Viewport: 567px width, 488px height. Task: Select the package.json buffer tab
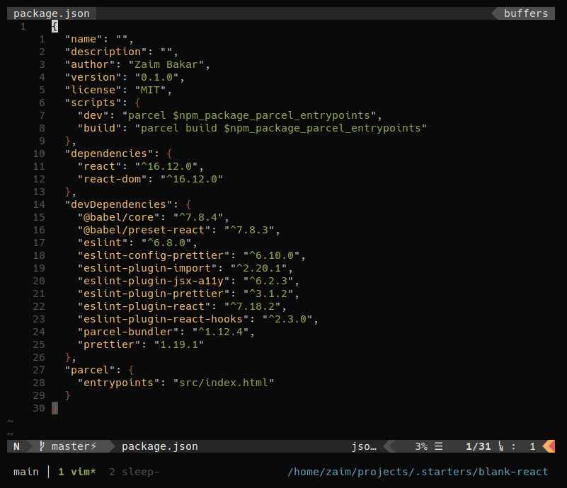(x=52, y=13)
